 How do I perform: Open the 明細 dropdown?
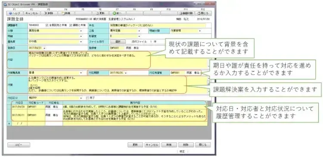[81, 36]
